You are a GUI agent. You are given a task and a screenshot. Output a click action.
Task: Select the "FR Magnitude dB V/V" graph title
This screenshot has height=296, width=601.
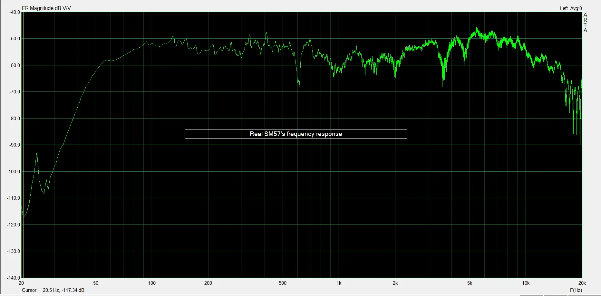(x=46, y=8)
